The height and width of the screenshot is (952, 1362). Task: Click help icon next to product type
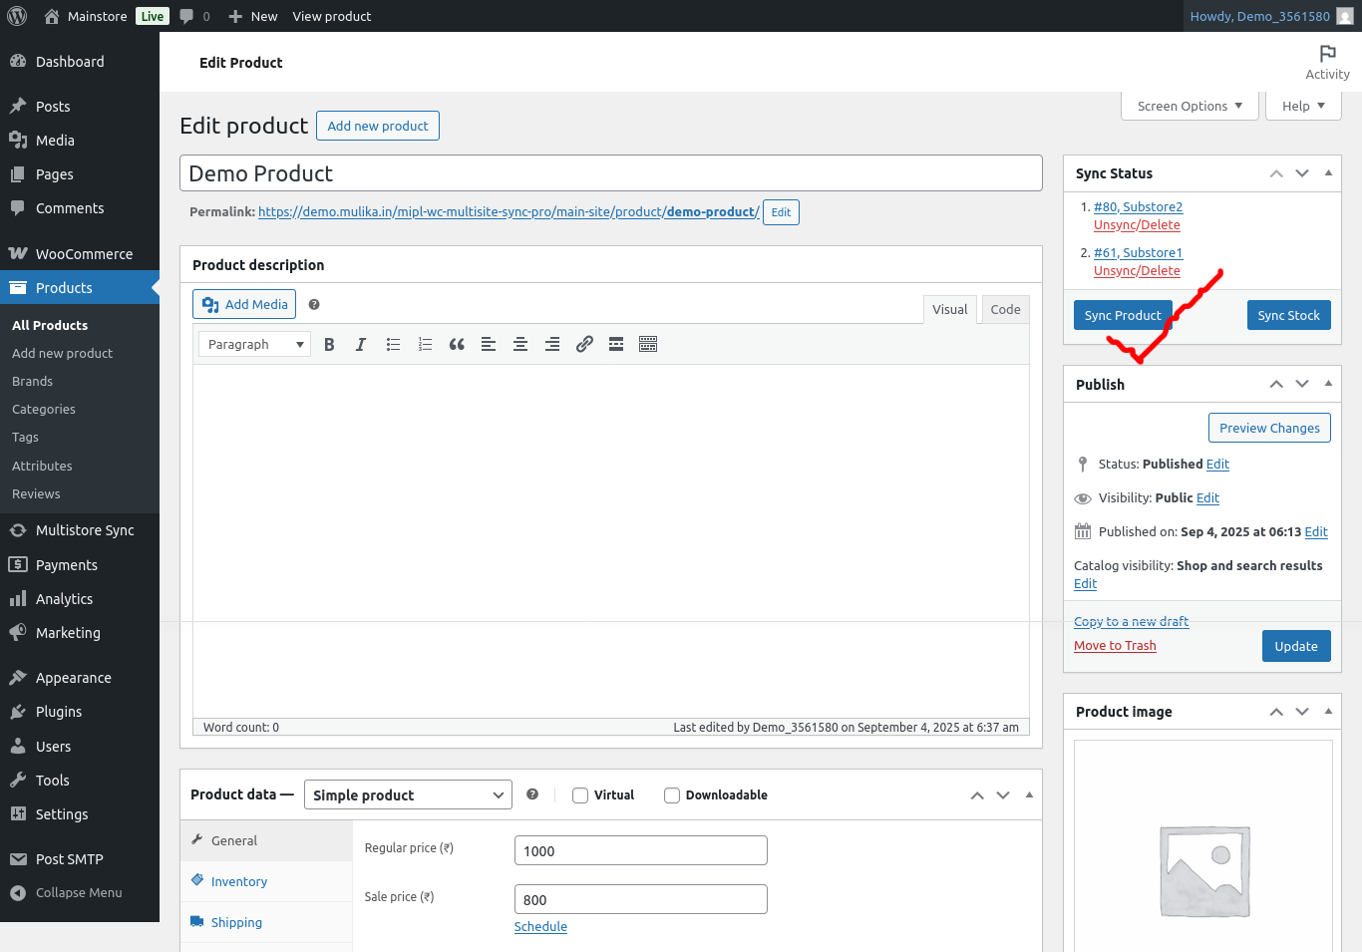532,794
